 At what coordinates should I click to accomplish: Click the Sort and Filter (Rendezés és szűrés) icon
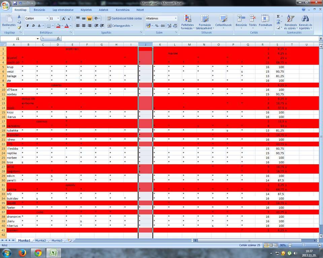pos(290,22)
